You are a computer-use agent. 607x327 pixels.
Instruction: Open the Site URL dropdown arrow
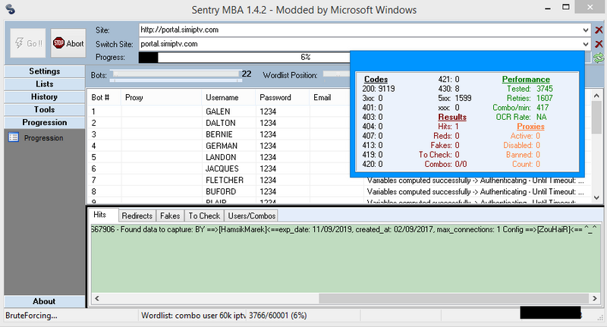[585, 30]
